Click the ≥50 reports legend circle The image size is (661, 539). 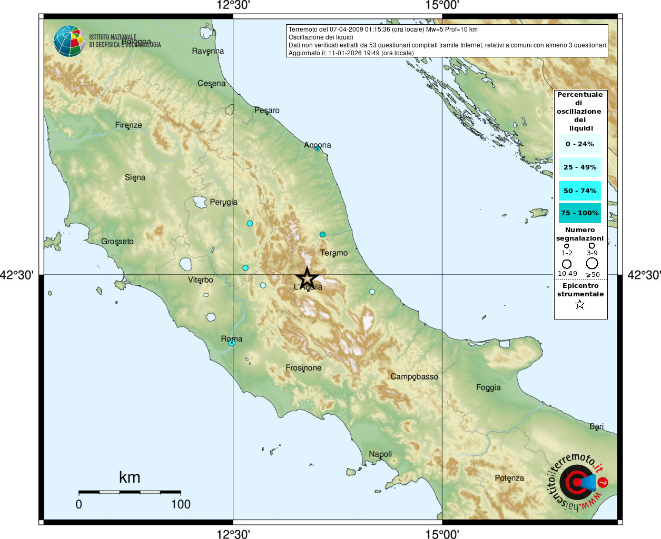click(x=592, y=263)
